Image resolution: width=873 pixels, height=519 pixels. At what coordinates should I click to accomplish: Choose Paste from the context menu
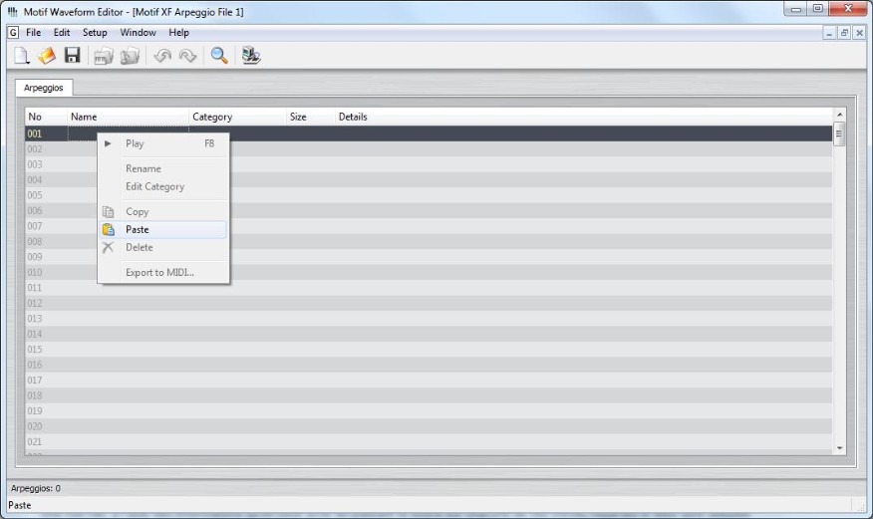[163, 230]
